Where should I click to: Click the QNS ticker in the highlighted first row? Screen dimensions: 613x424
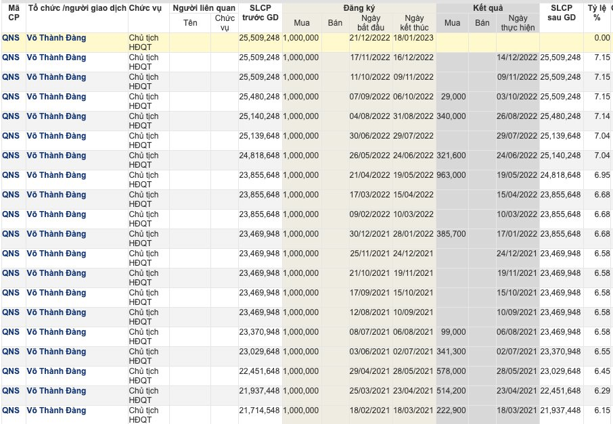point(11,38)
